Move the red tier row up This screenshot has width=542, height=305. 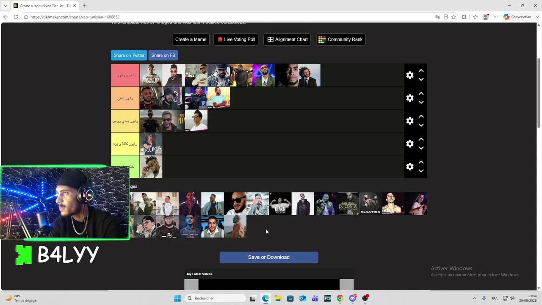click(421, 71)
